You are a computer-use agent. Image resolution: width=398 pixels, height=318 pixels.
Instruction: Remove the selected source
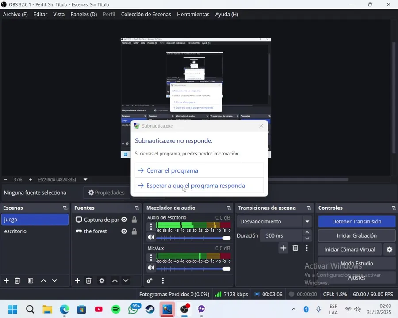click(x=88, y=281)
